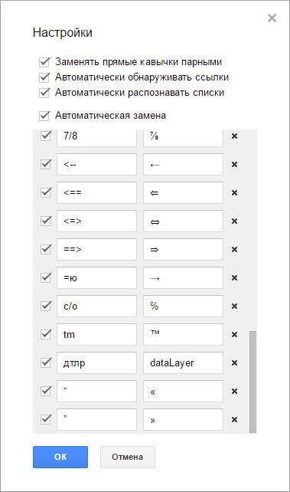The width and height of the screenshot is (290, 492).
Task: Delete the =ю substitution row
Action: (234, 277)
